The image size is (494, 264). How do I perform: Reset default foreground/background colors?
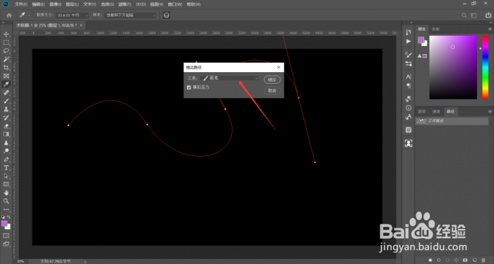click(3, 217)
